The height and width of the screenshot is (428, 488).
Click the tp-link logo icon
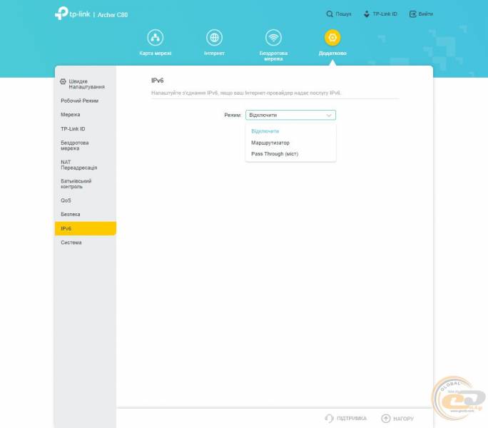click(61, 14)
